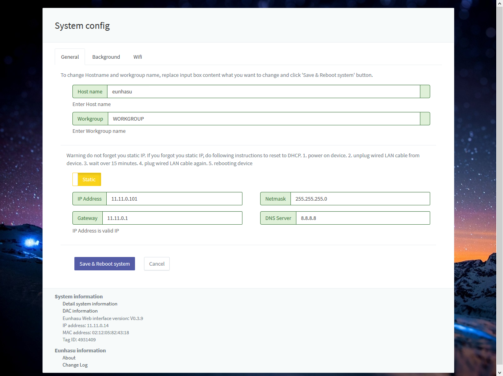This screenshot has height=376, width=503.
Task: Click the scrollbar down arrow
Action: click(499, 372)
